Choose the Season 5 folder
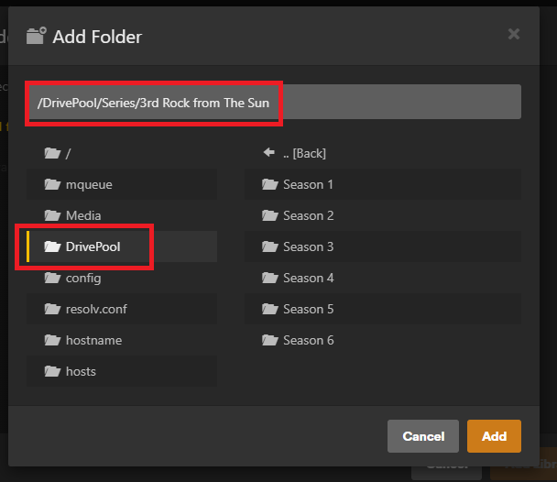 coord(308,309)
